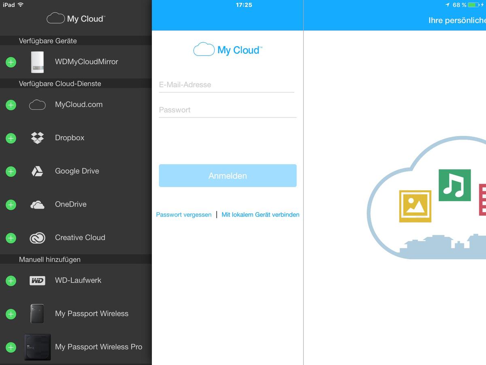Select the MyCloud.com label
The height and width of the screenshot is (365, 486).
pos(79,104)
